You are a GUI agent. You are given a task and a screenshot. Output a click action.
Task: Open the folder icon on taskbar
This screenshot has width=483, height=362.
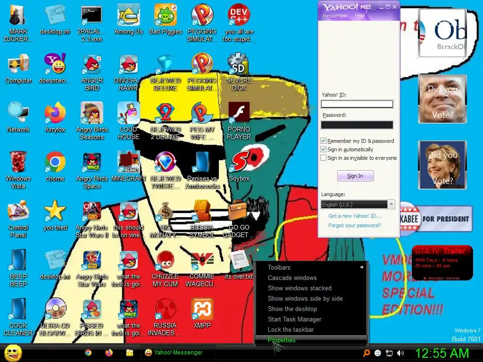coord(130,353)
